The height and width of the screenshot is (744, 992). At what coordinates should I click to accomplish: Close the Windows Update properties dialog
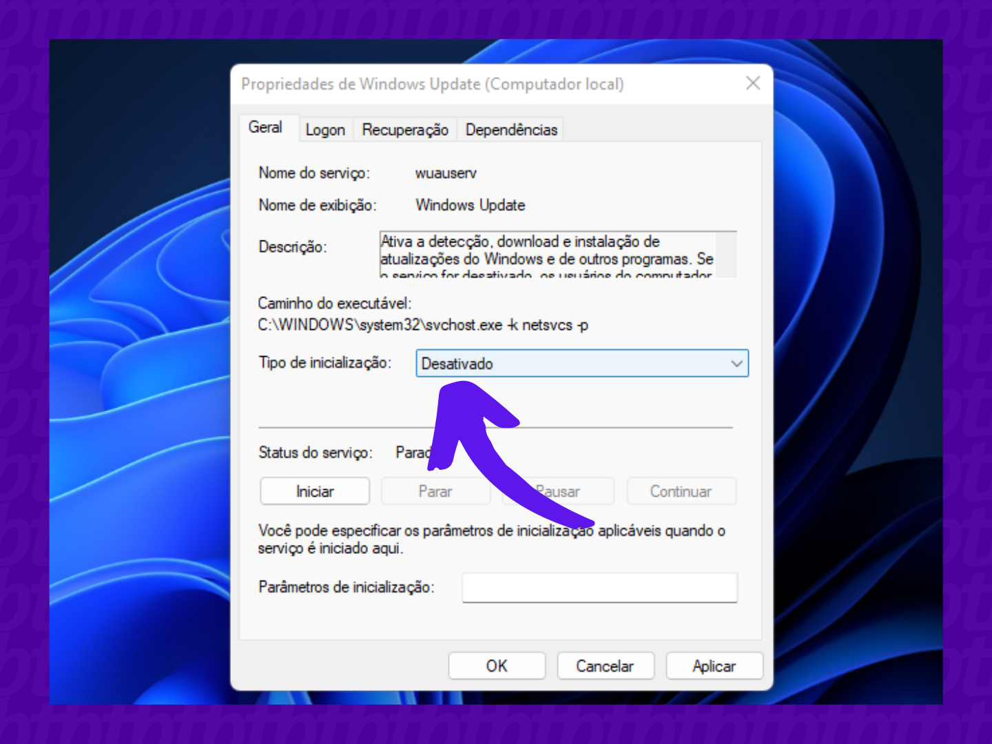click(753, 83)
